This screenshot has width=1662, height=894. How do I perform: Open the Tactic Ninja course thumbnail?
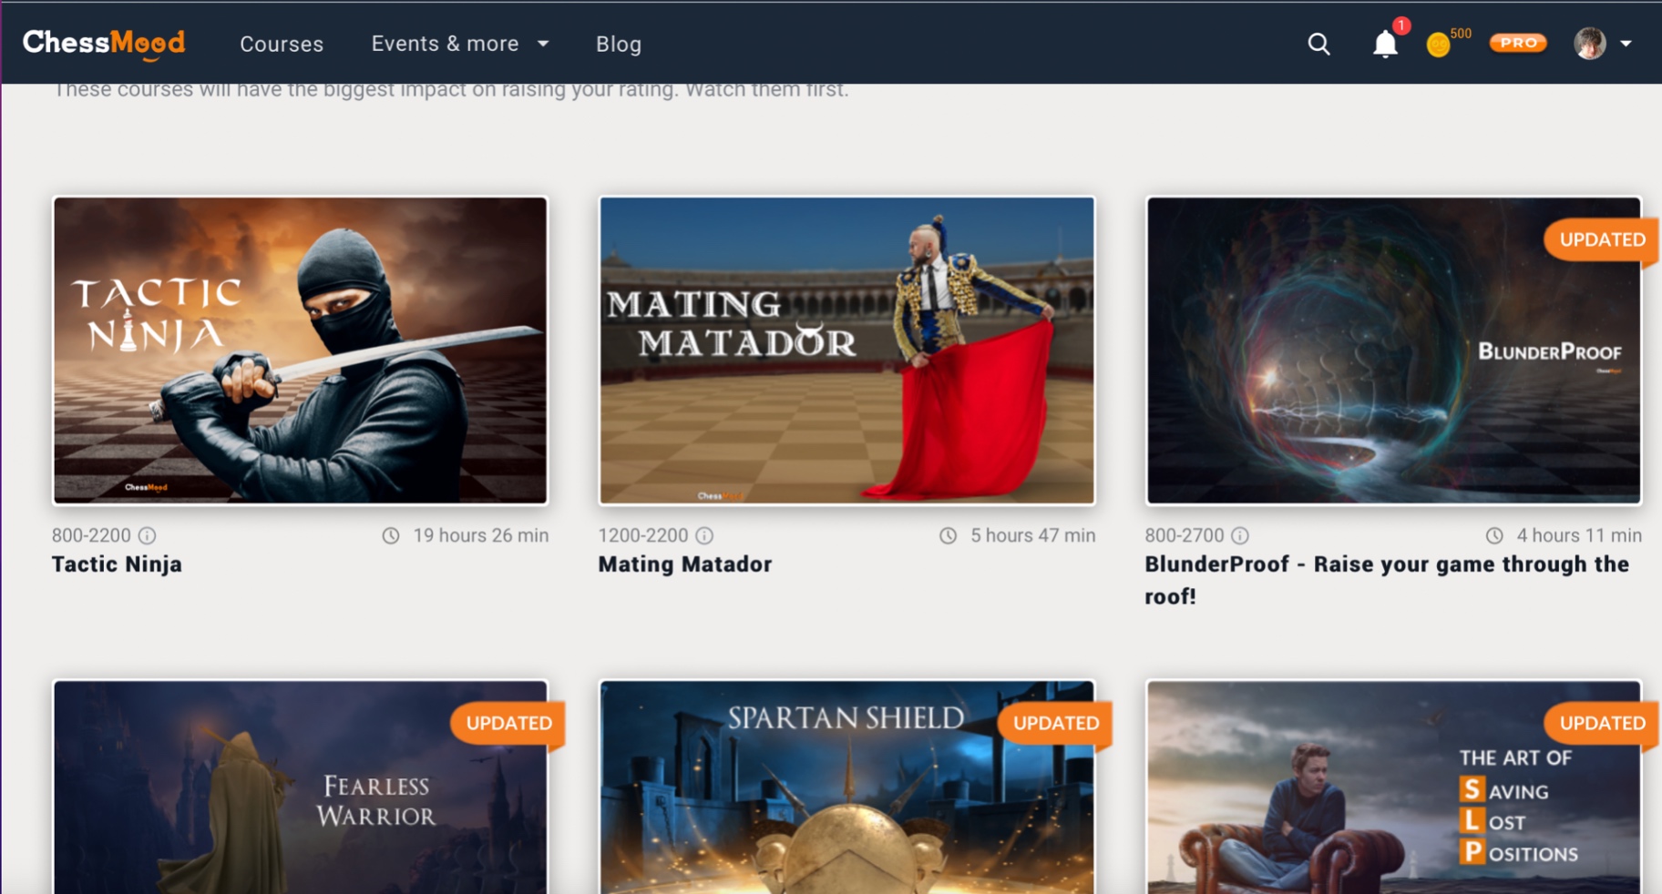tap(300, 350)
